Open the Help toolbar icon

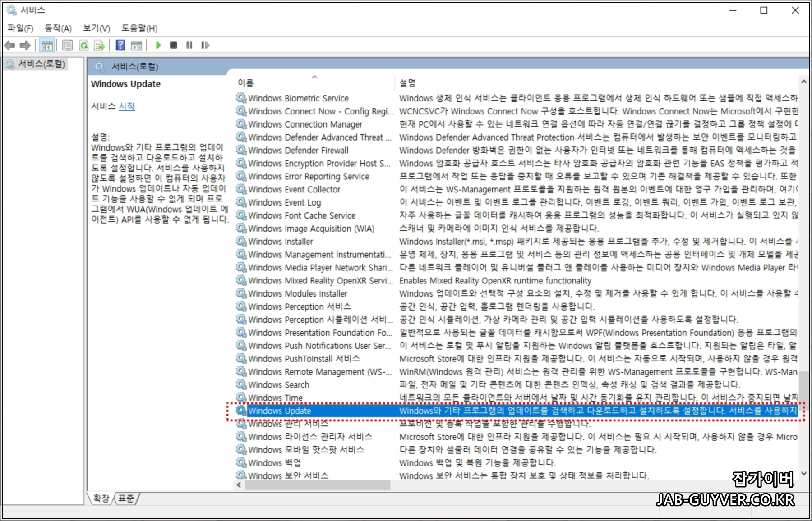[120, 45]
